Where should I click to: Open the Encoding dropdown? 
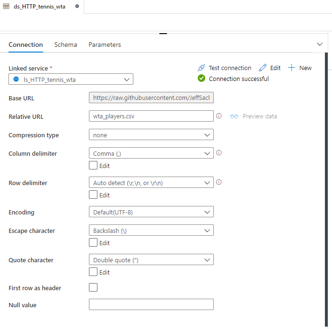151,212
